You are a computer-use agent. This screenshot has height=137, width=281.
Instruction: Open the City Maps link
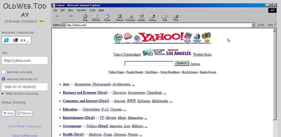click(x=151, y=72)
